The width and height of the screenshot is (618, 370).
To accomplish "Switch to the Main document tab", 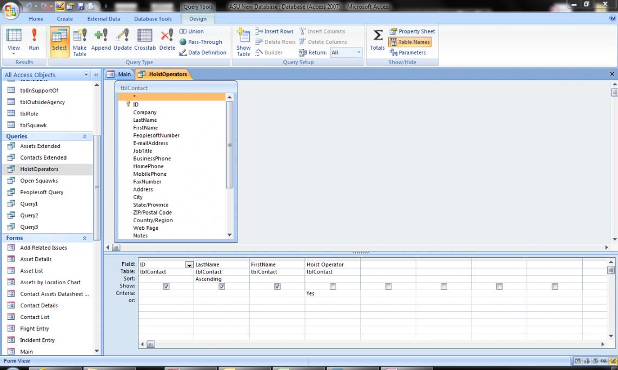I will [x=124, y=74].
